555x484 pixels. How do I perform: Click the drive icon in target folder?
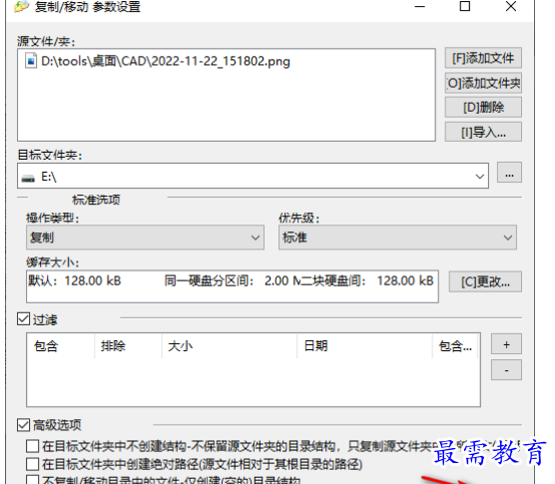[x=28, y=178]
